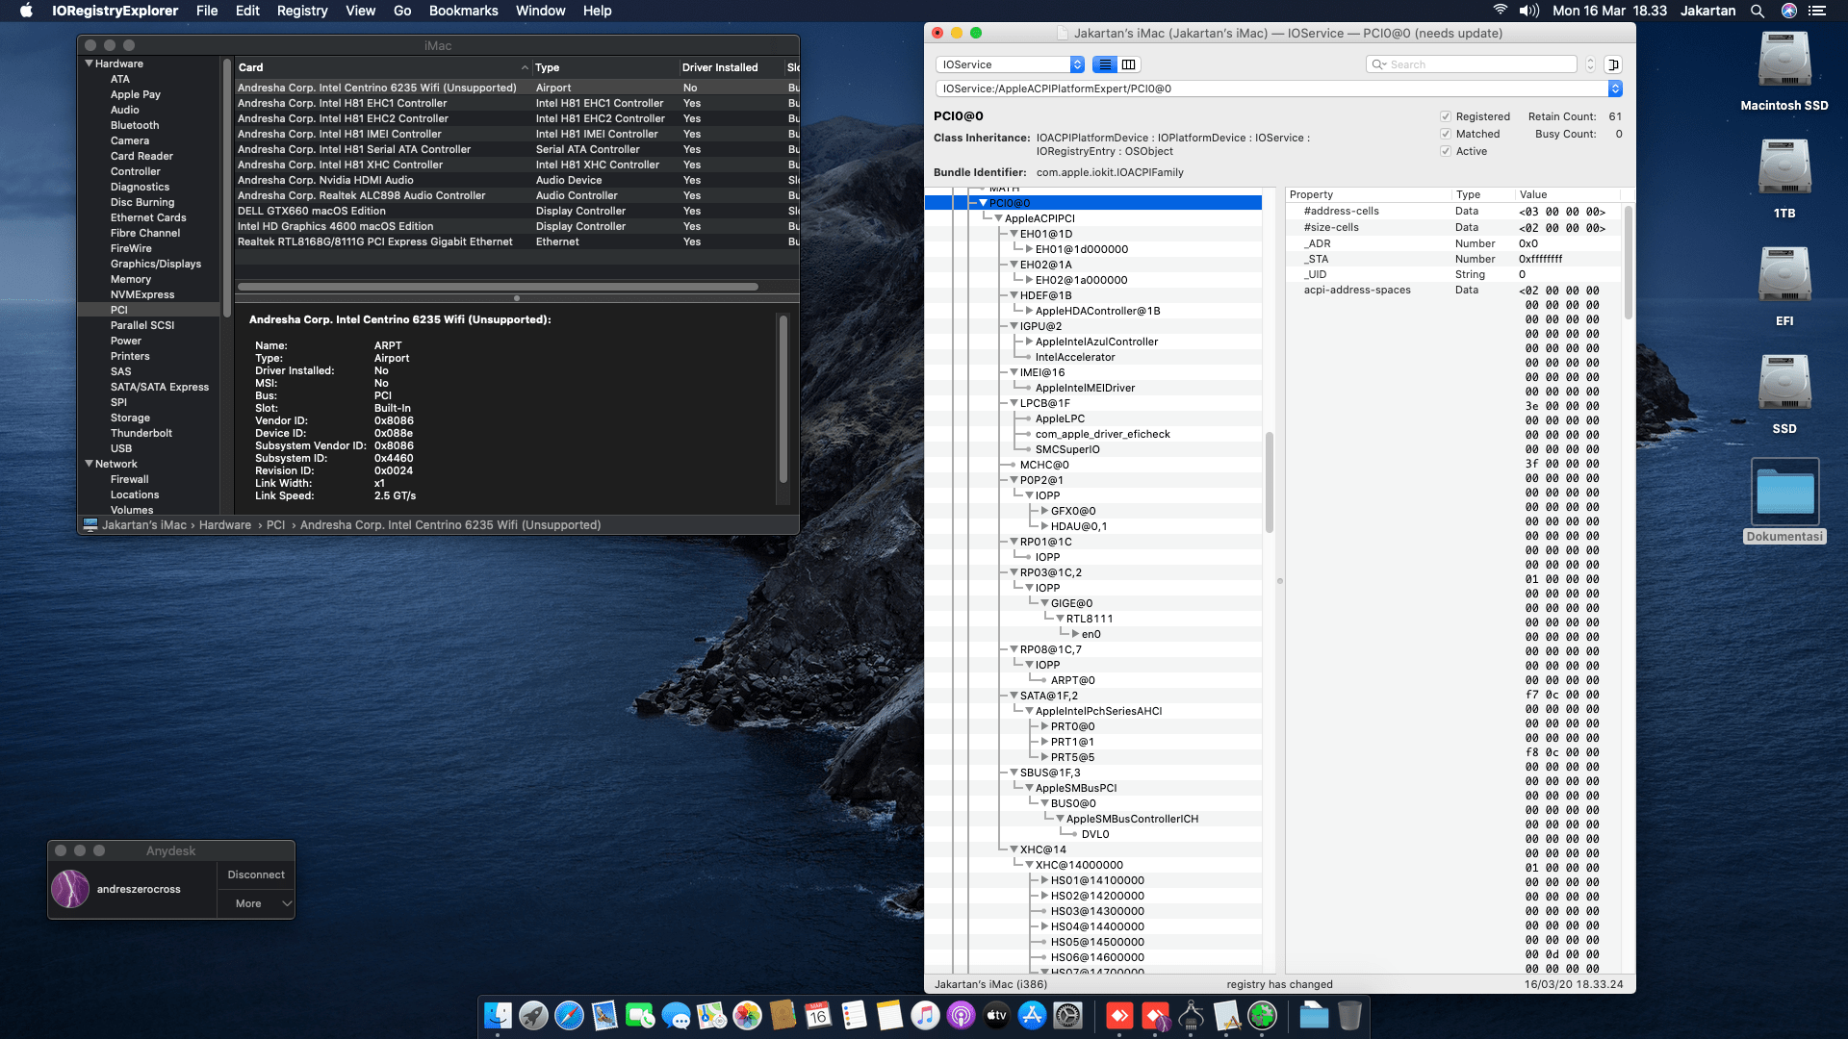
Task: Collapse the PCI0@0 tree node
Action: 983,203
